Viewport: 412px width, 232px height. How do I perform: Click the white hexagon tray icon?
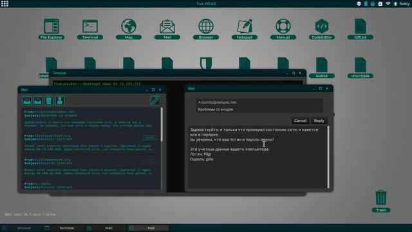coord(359,4)
